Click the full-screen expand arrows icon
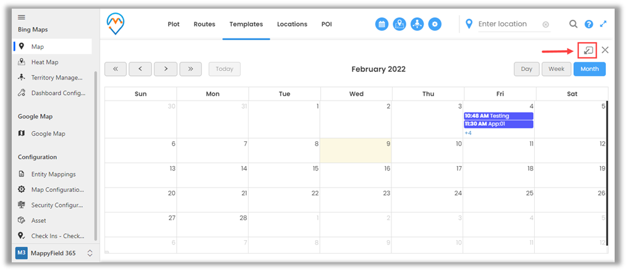The width and height of the screenshot is (627, 271). click(604, 24)
